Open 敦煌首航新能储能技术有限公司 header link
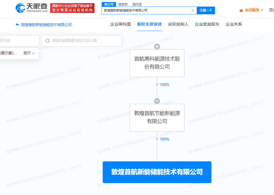This screenshot has height=195, width=274. pyautogui.click(x=46, y=25)
